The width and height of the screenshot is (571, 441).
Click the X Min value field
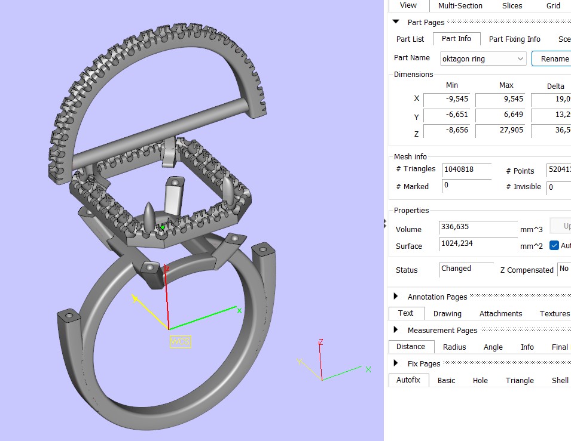(x=447, y=99)
